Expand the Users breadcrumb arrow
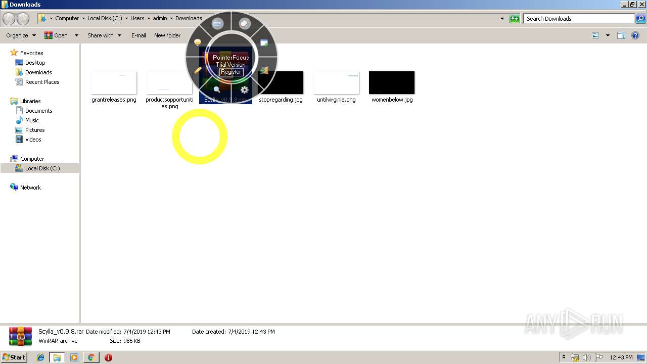The width and height of the screenshot is (647, 364). [x=149, y=19]
